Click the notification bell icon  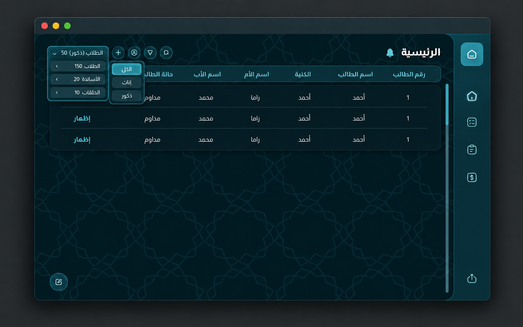[x=390, y=53]
